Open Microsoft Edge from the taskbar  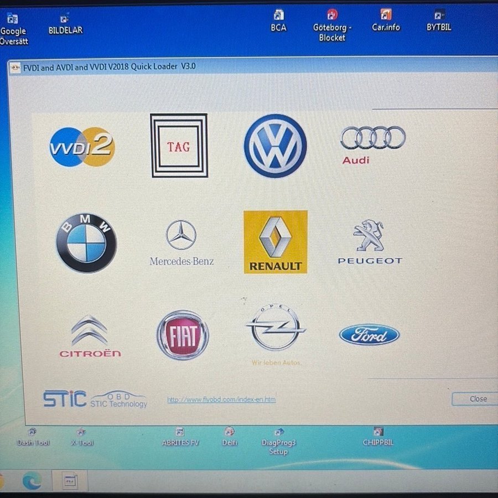[x=32, y=480]
